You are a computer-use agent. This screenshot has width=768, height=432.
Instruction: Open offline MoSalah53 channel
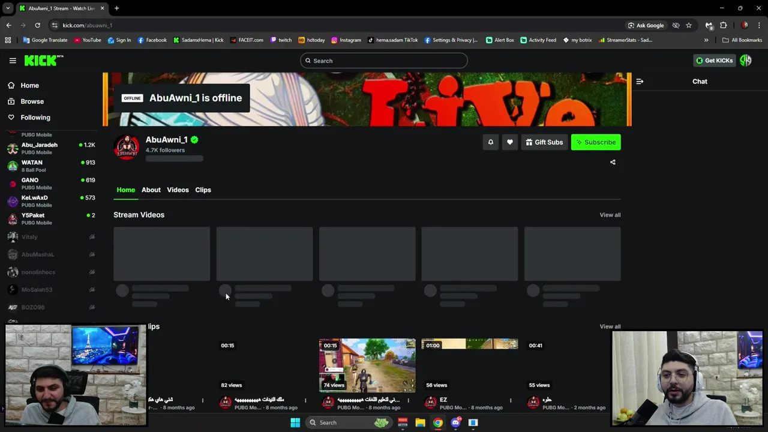click(x=51, y=290)
